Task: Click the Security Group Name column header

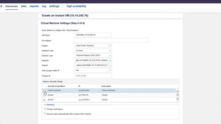Action: pos(56,86)
